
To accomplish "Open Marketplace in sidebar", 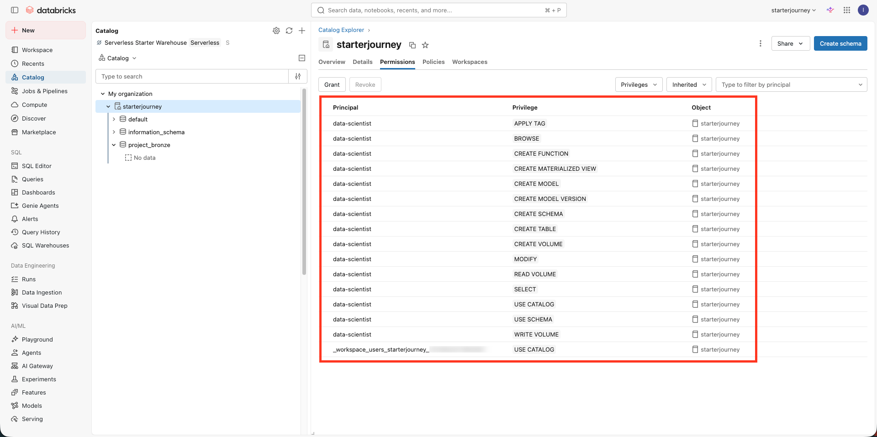I will coord(39,132).
